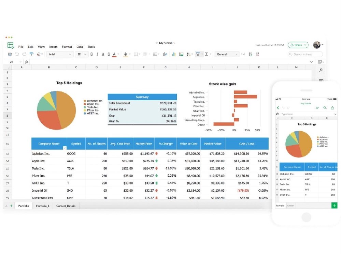Toggle underline formatting

(x=103, y=54)
